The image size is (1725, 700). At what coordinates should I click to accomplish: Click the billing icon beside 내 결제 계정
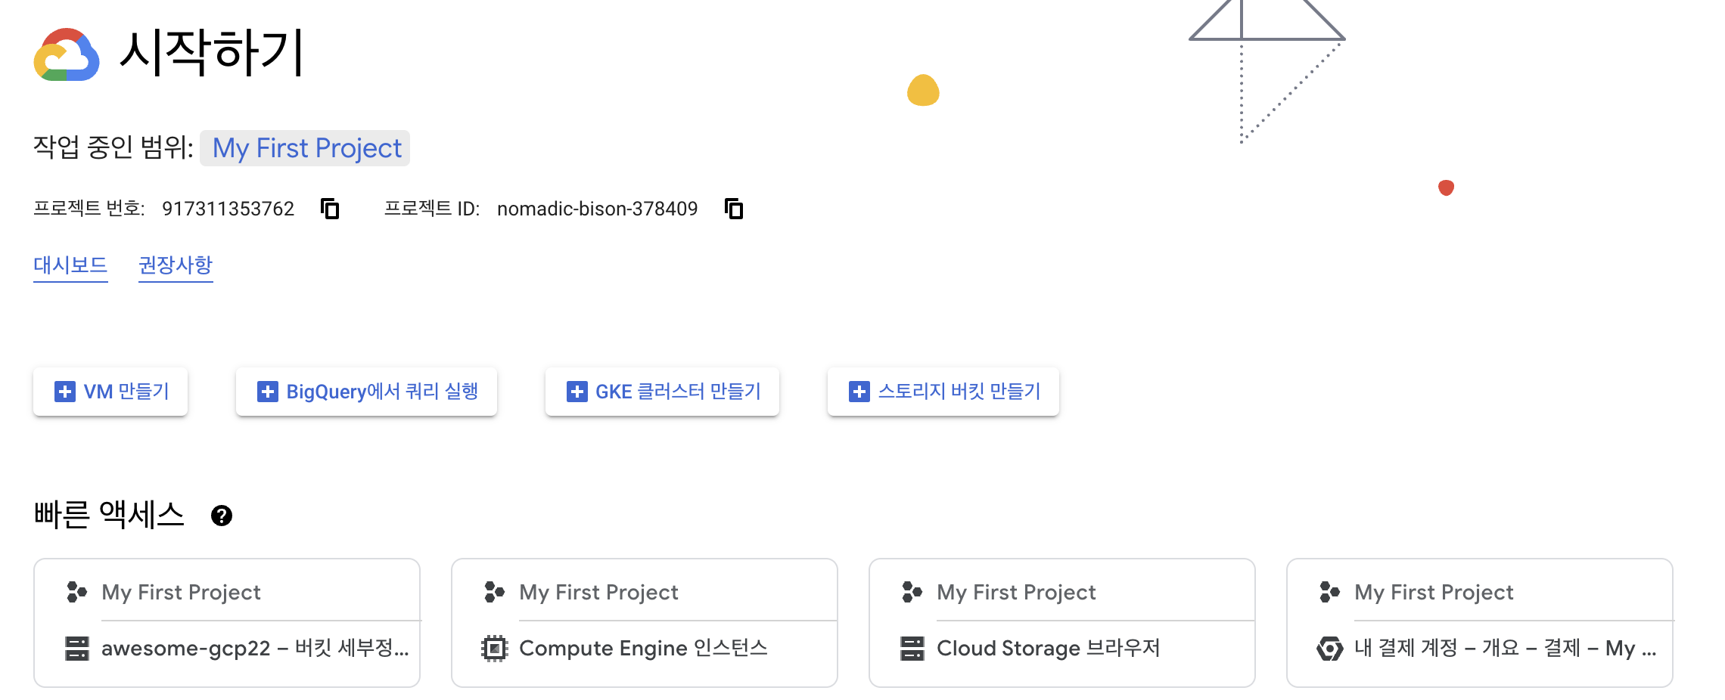pos(1329,649)
